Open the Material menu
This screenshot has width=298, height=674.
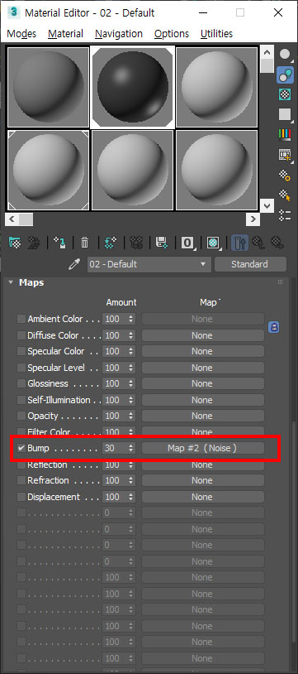click(65, 33)
